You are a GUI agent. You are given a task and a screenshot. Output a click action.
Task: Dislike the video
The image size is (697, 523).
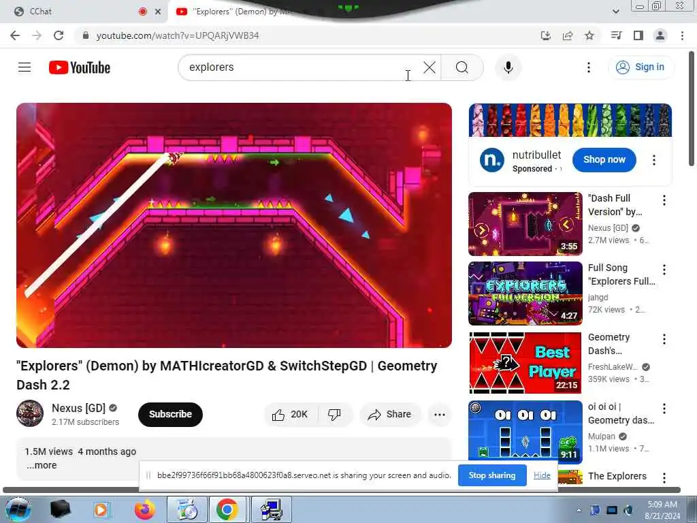click(334, 415)
